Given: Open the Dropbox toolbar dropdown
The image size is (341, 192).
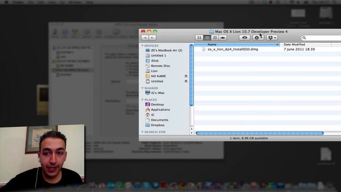Looking at the screenshot, I should (x=272, y=38).
